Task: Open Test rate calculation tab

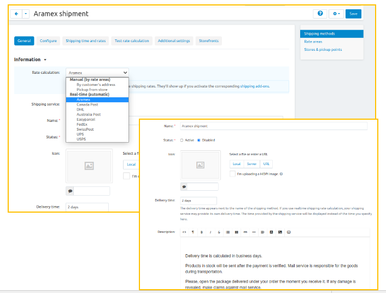Action: pyautogui.click(x=132, y=41)
